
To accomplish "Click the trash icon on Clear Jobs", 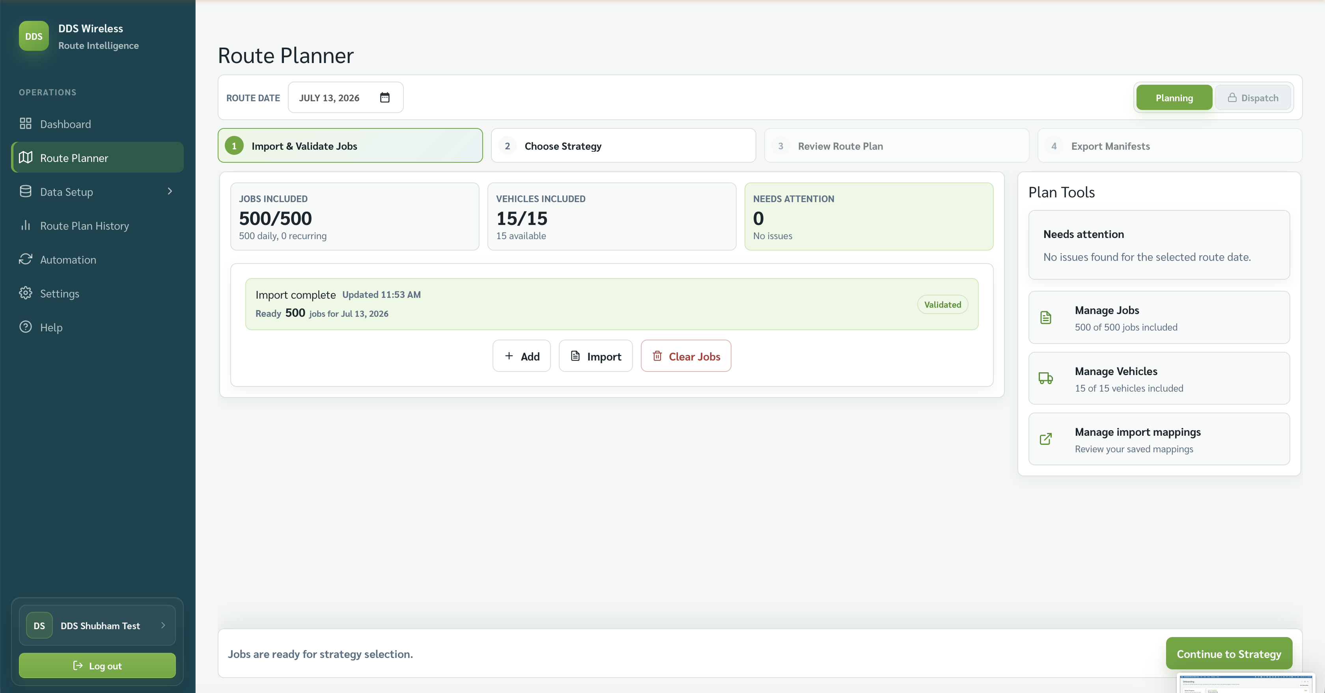I will click(x=657, y=356).
